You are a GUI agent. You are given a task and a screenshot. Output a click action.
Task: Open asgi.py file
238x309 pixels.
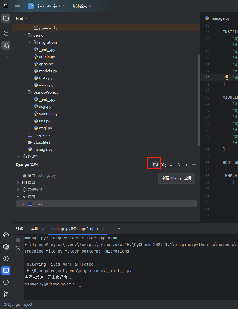coord(45,107)
